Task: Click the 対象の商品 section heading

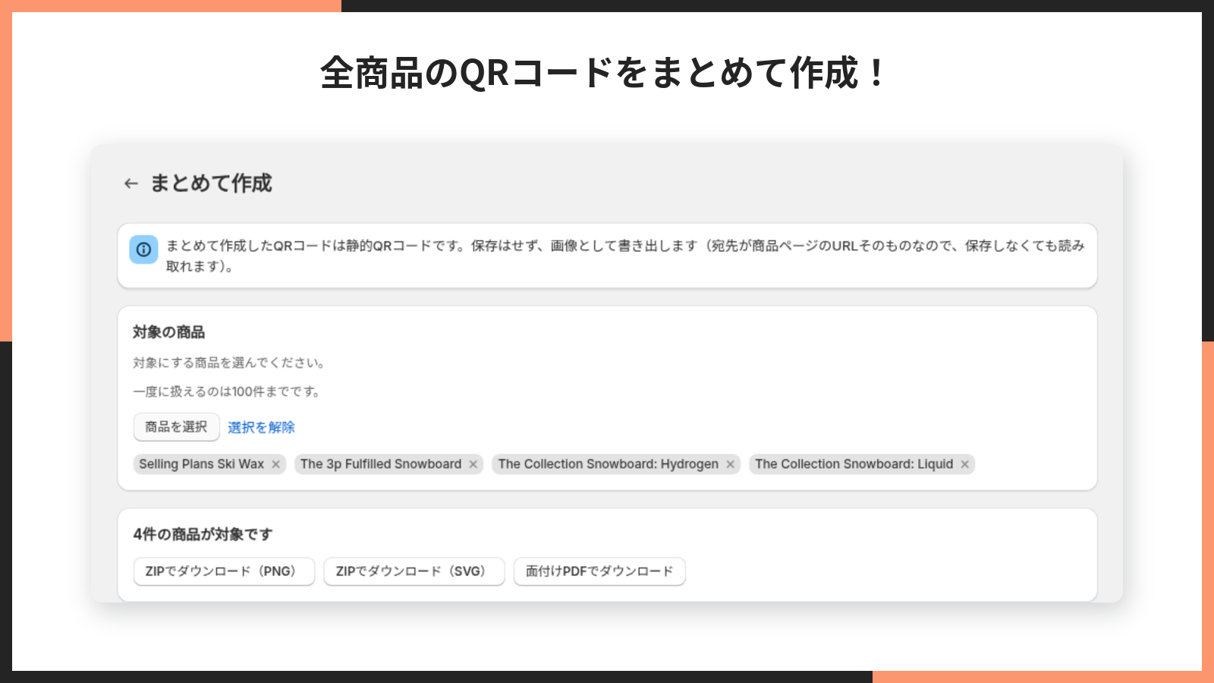Action: tap(169, 332)
